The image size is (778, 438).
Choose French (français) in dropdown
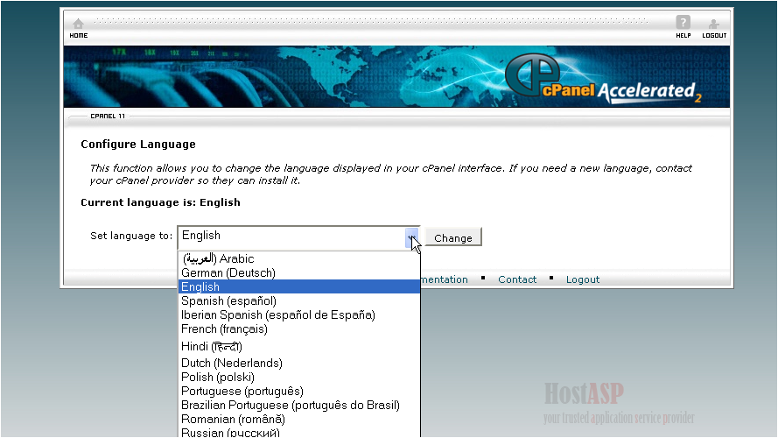(224, 328)
